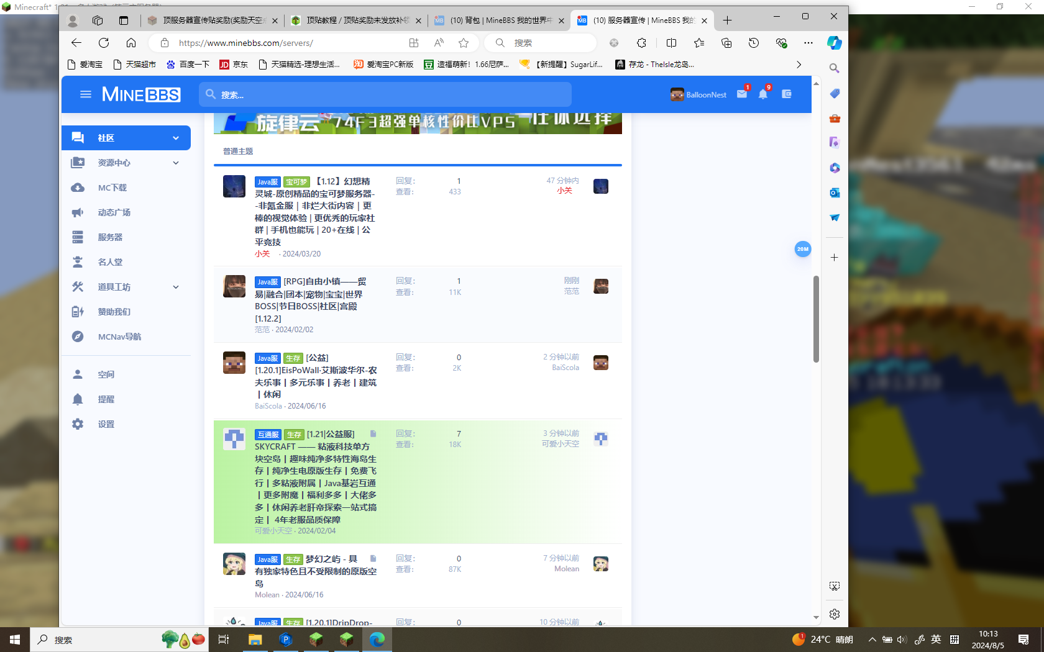Open last poster 可爱小天空 link

click(560, 444)
